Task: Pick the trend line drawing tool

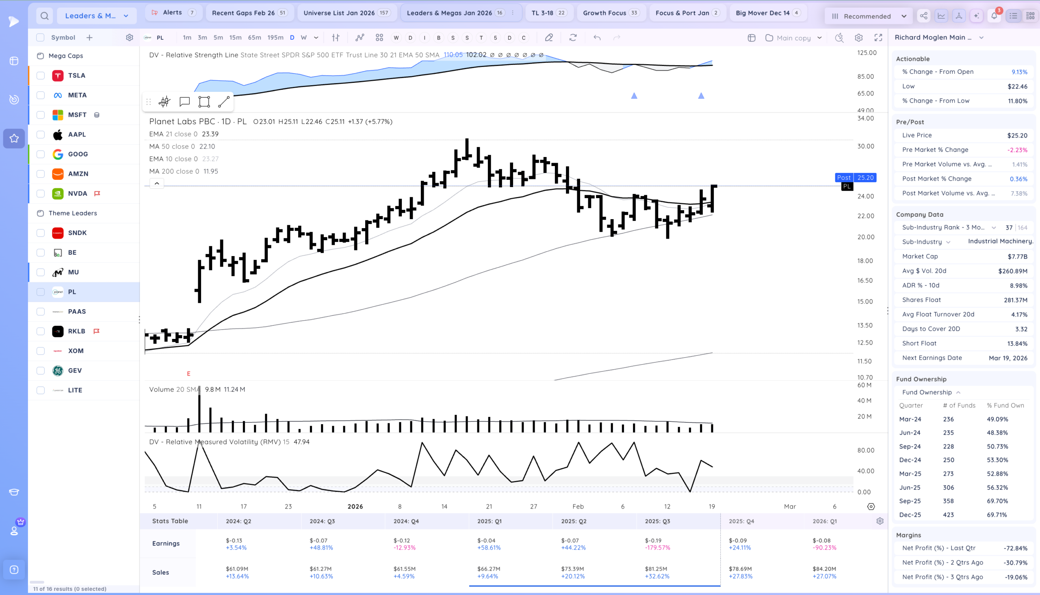Action: click(x=224, y=102)
